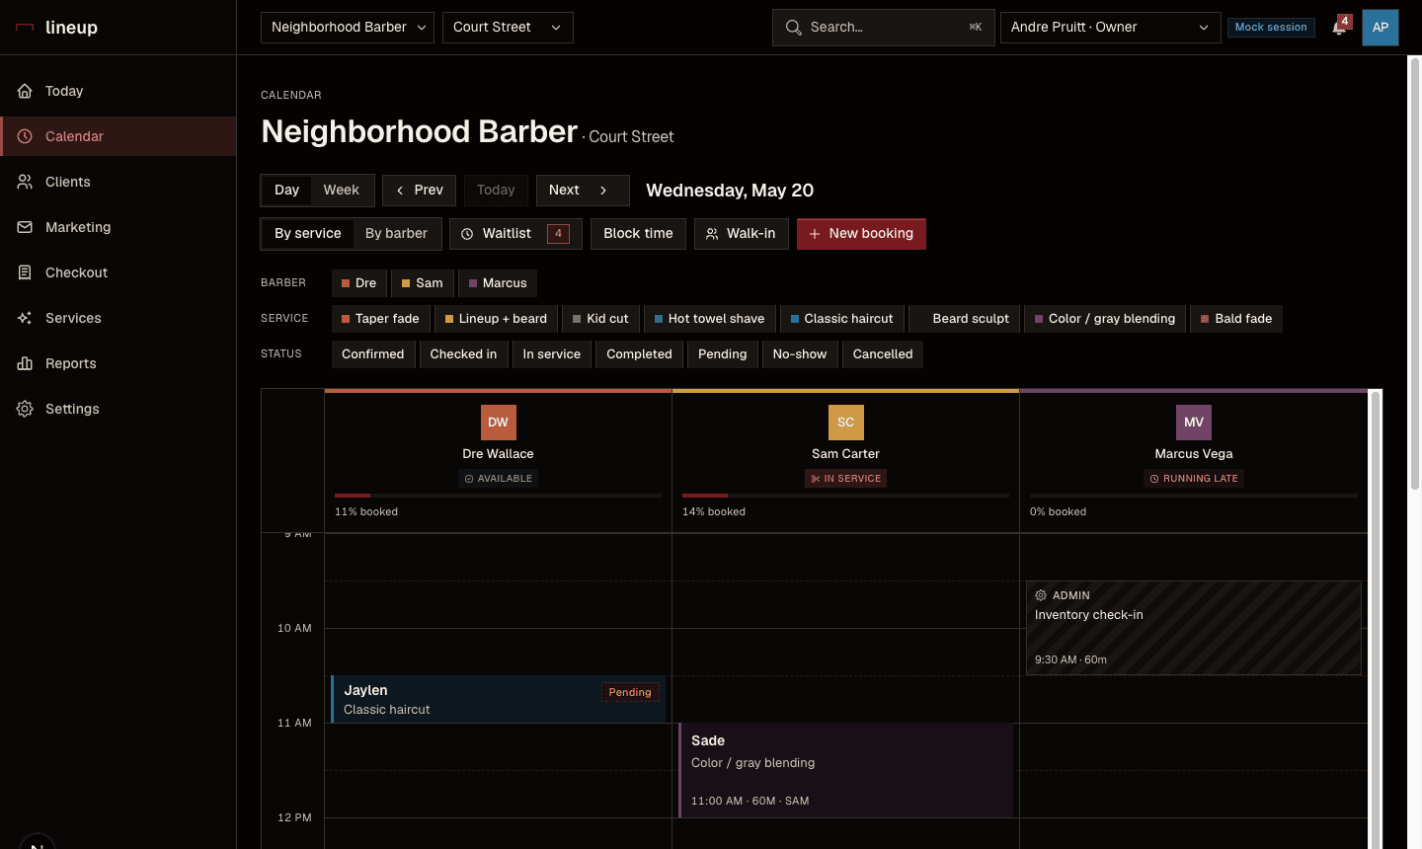Toggle the Checked in status filter
1422x849 pixels.
tap(463, 354)
